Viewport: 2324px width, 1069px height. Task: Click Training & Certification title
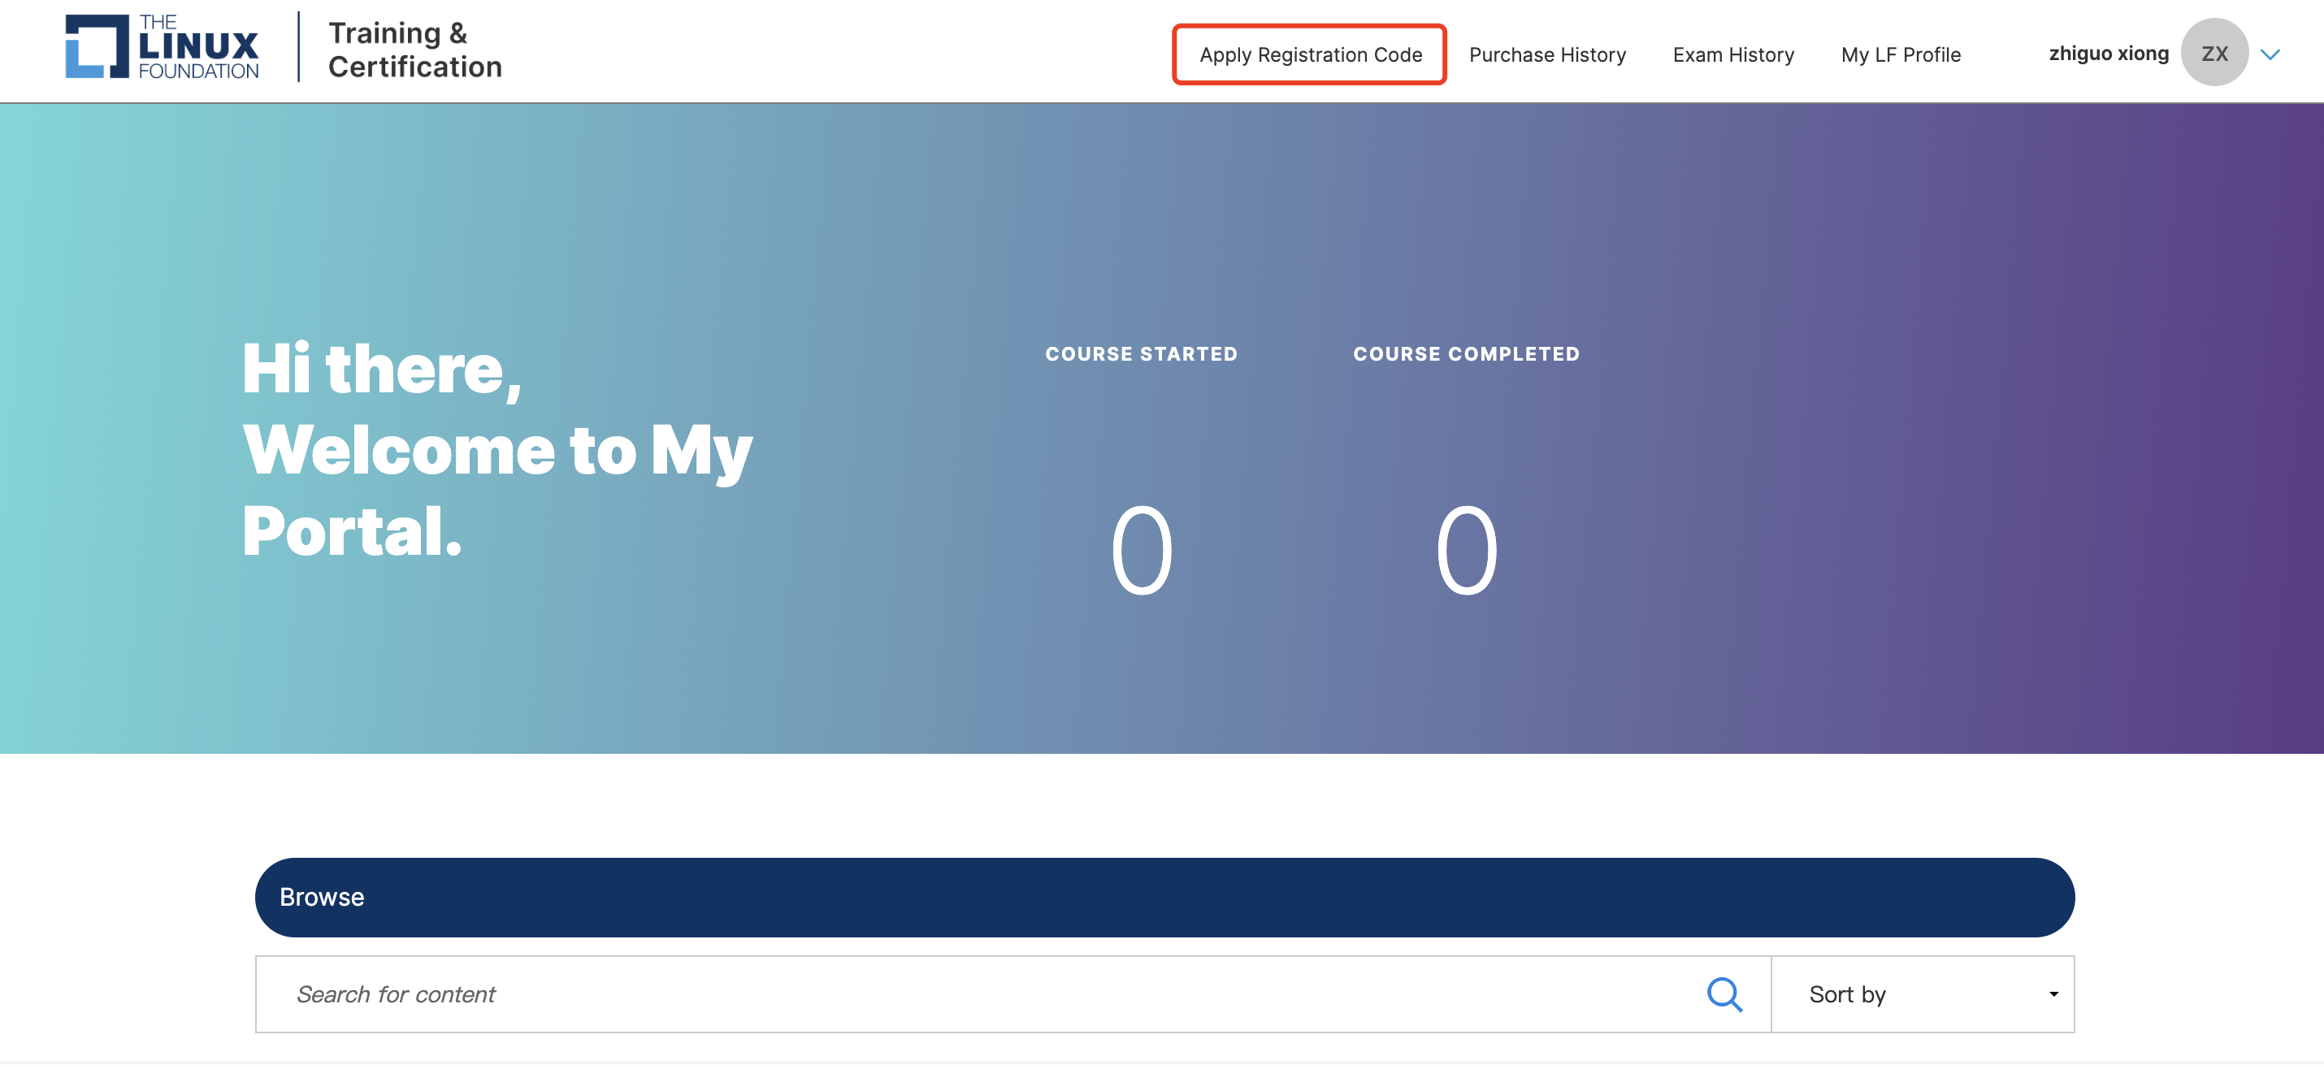click(415, 50)
